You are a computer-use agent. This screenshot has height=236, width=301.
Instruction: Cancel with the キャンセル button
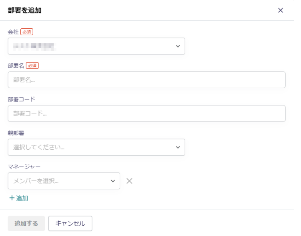tap(70, 224)
